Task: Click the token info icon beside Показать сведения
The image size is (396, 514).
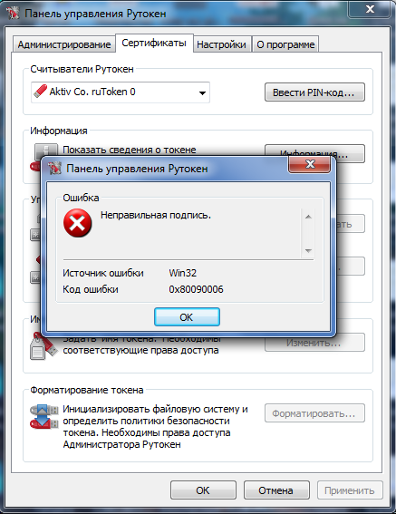Action: pos(46,150)
